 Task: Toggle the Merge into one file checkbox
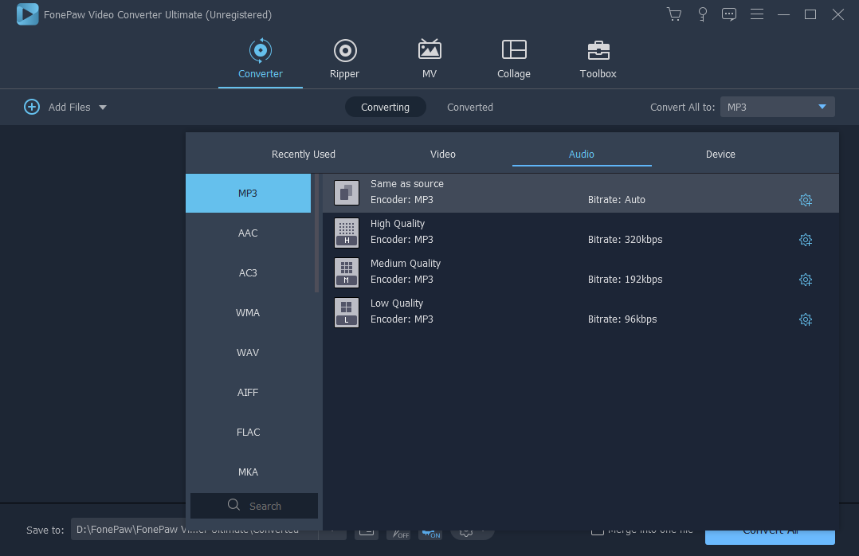[597, 531]
